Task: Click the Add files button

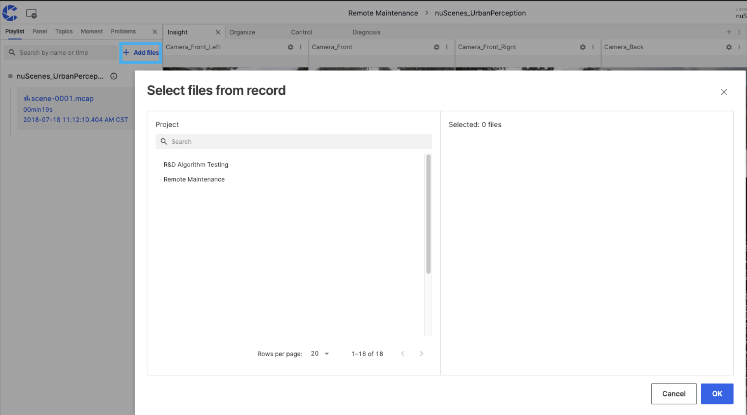Action: point(141,52)
